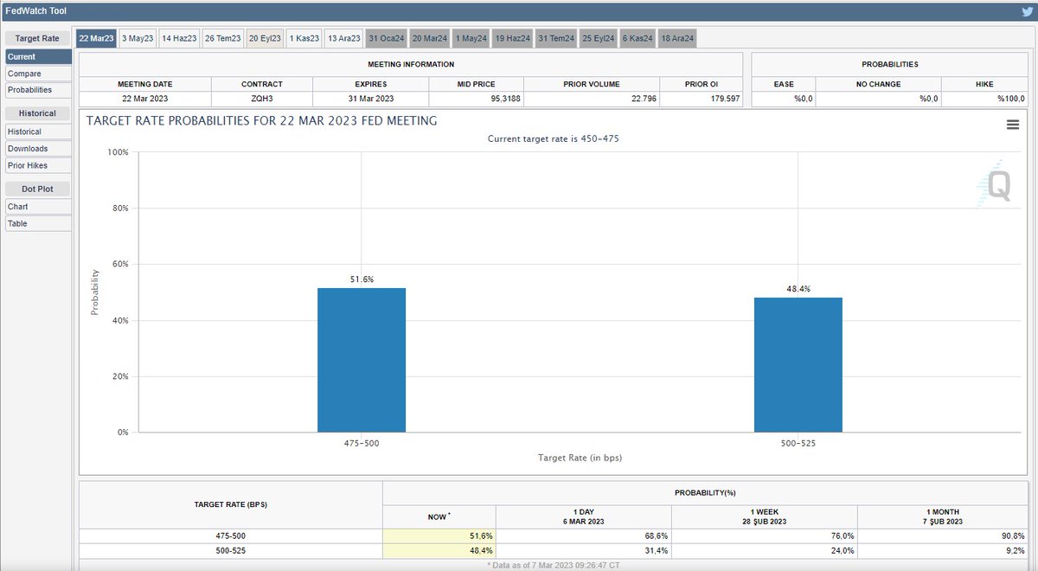Select the 25 Eyl24 meeting tab
Viewport: 1038px width, 571px height.
tap(598, 38)
